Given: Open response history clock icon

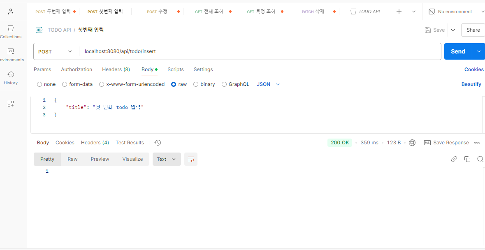Looking at the screenshot, I should click(x=158, y=143).
